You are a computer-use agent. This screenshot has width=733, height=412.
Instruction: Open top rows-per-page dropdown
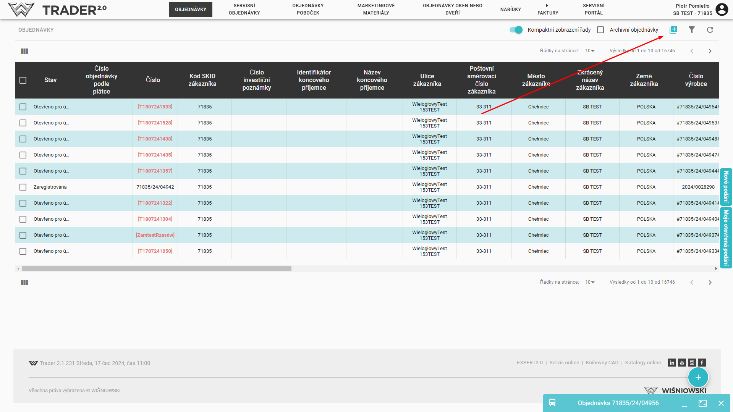point(590,51)
